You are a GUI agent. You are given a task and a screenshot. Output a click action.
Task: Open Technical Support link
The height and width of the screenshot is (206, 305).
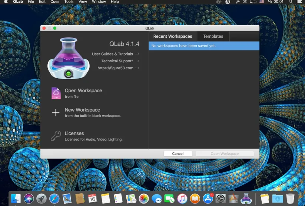point(117,61)
